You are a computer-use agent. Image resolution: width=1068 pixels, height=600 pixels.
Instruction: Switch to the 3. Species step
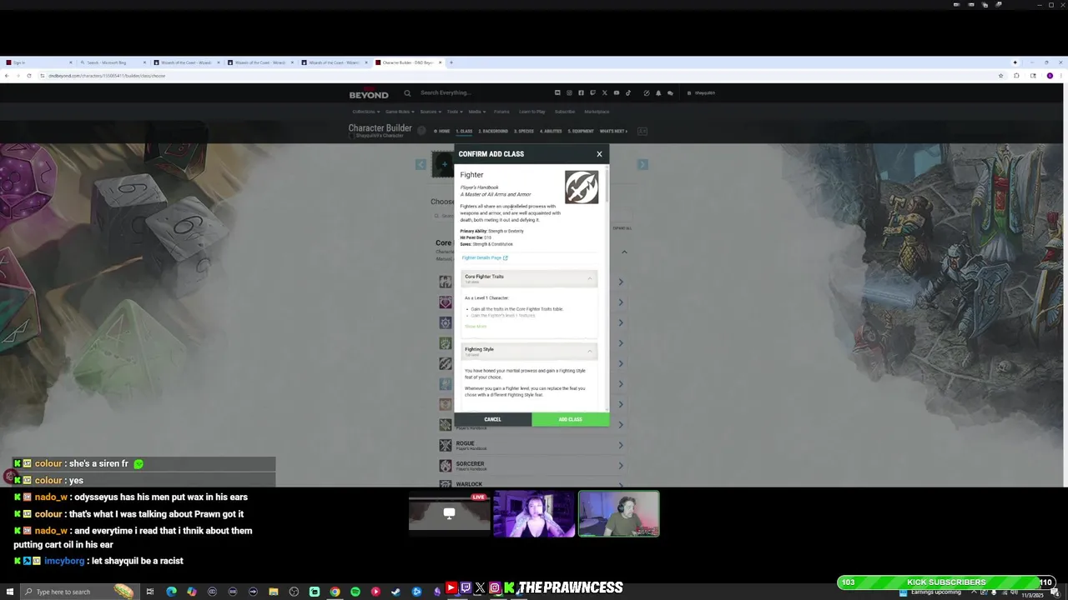click(524, 131)
